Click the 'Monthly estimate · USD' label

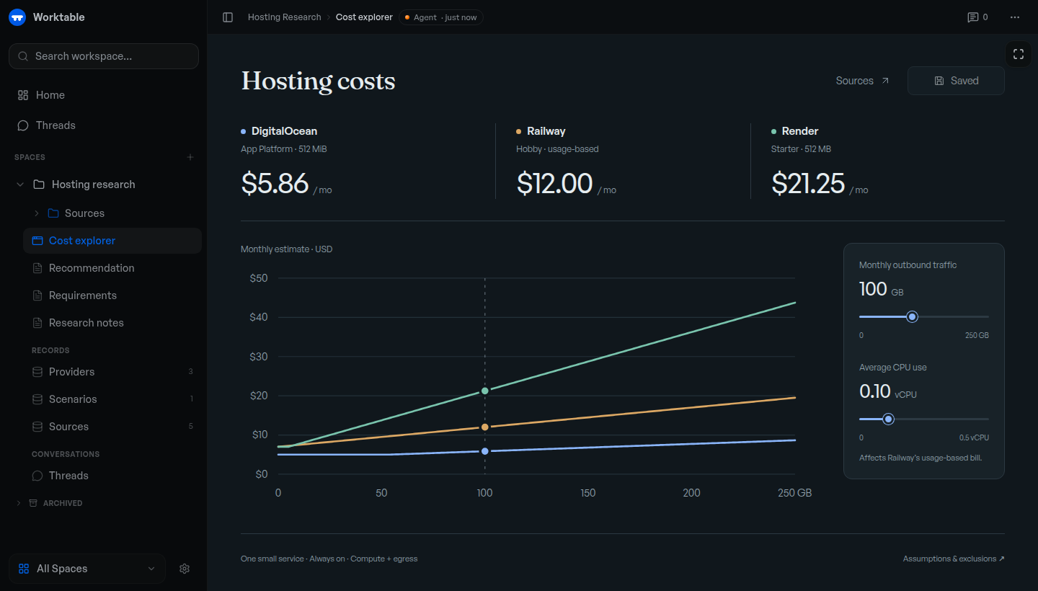[x=286, y=249]
